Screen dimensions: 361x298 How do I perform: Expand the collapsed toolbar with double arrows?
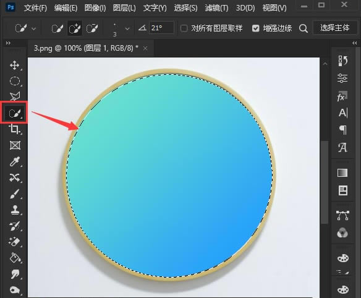click(x=8, y=43)
